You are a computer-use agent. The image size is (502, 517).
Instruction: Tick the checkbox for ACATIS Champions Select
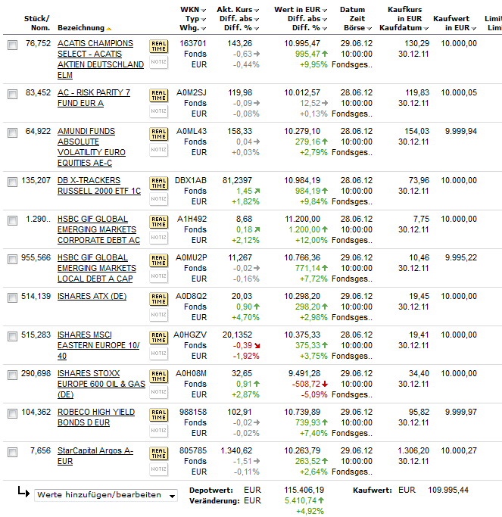click(13, 45)
